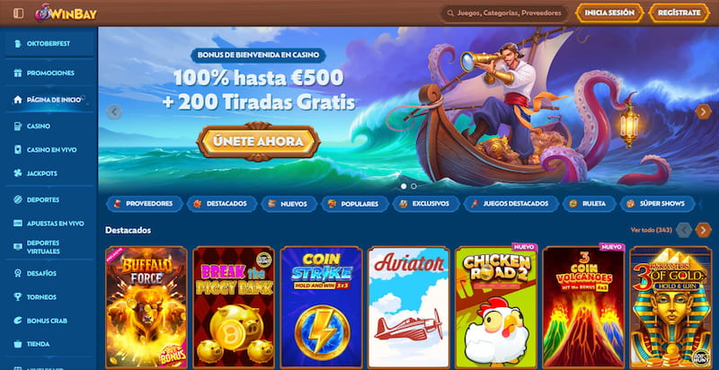Click the Torneos trophy icon
Screen dimensions: 719x370
[x=18, y=297]
